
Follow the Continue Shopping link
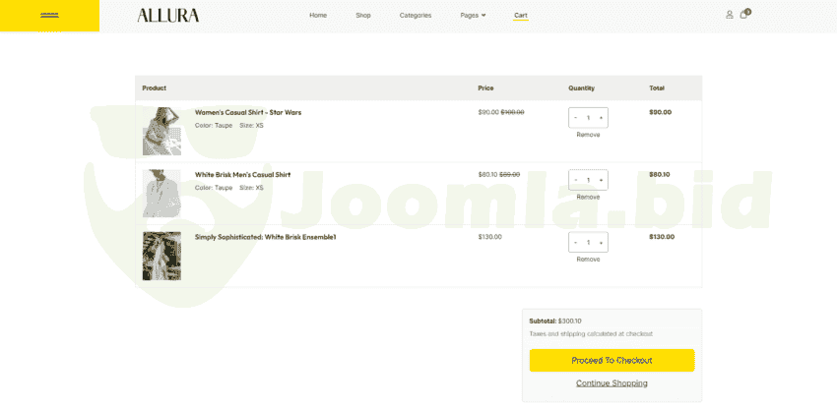pyautogui.click(x=612, y=383)
